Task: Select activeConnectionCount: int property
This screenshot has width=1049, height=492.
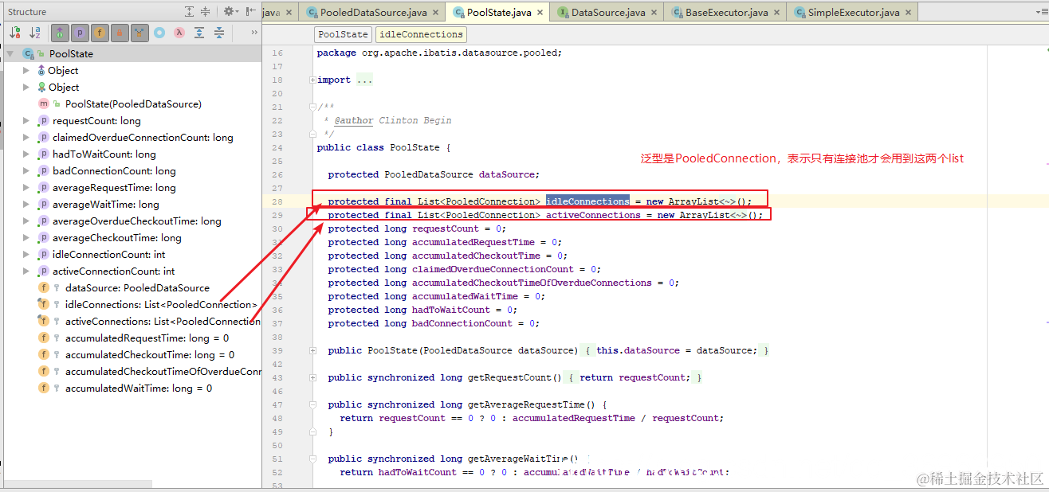Action: pyautogui.click(x=114, y=271)
